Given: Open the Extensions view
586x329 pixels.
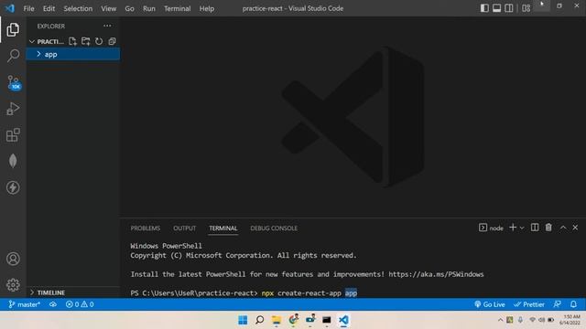Looking at the screenshot, I should 13,134.
